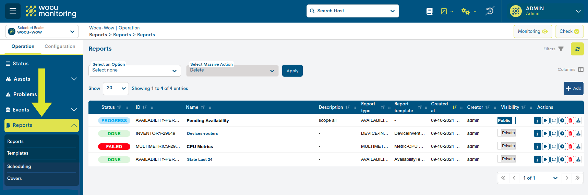Open the Show entries count dropdown
Image resolution: width=588 pixels, height=195 pixels.
(116, 88)
